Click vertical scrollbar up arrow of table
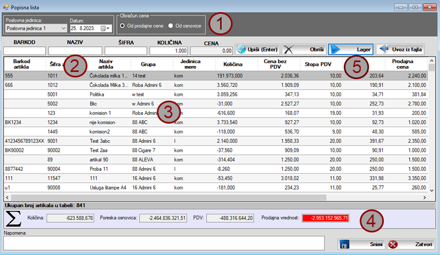 [432, 60]
